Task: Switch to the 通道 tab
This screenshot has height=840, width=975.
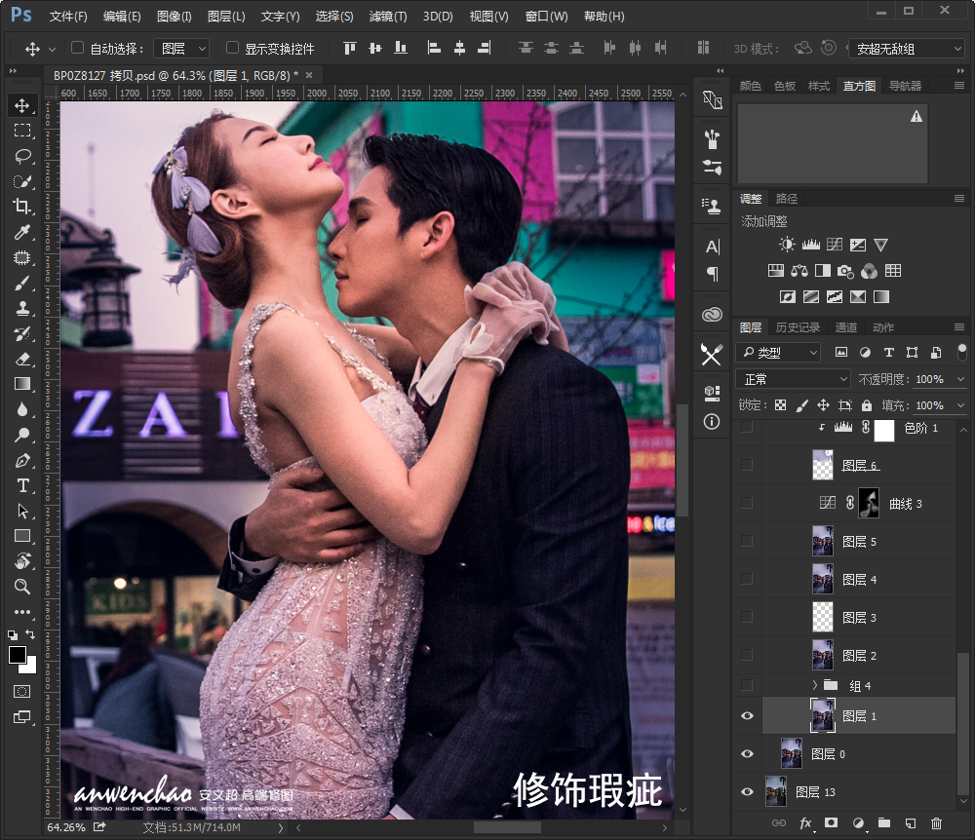Action: [845, 327]
